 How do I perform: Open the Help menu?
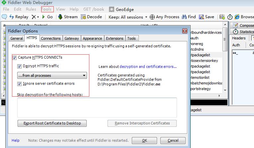pos(74,9)
